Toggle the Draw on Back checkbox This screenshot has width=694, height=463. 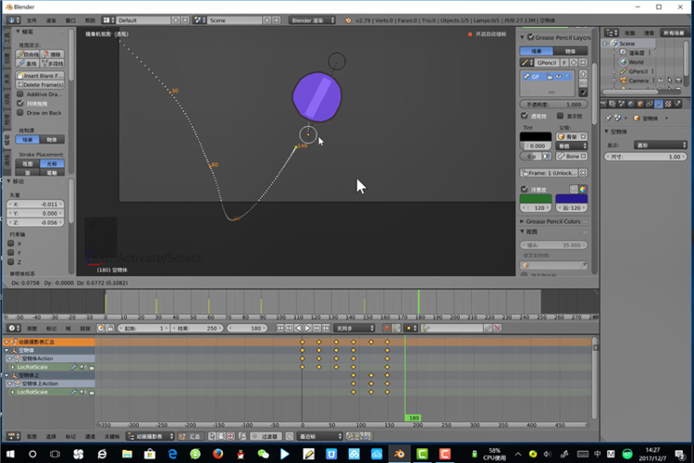[x=21, y=113]
